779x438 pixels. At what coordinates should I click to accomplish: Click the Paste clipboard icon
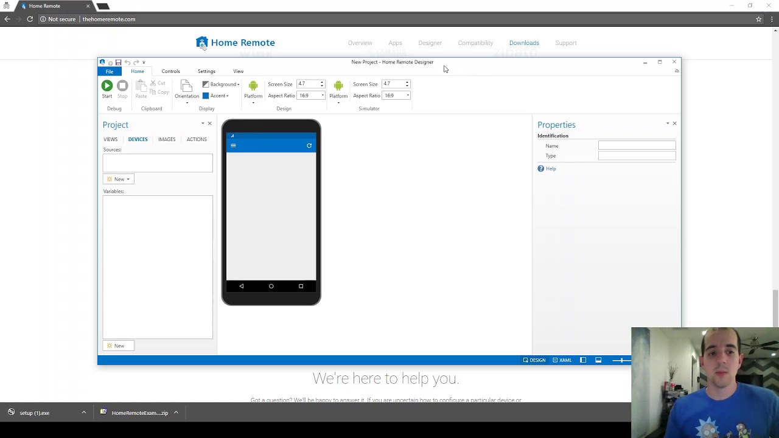[x=141, y=89]
